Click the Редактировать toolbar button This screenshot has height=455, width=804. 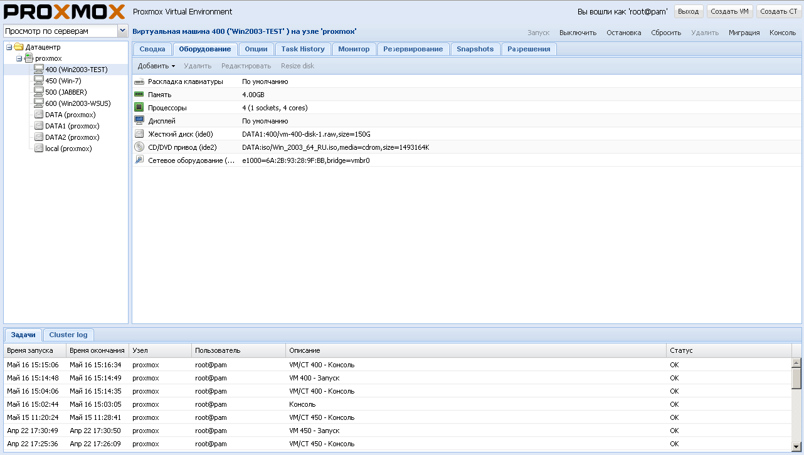click(246, 66)
